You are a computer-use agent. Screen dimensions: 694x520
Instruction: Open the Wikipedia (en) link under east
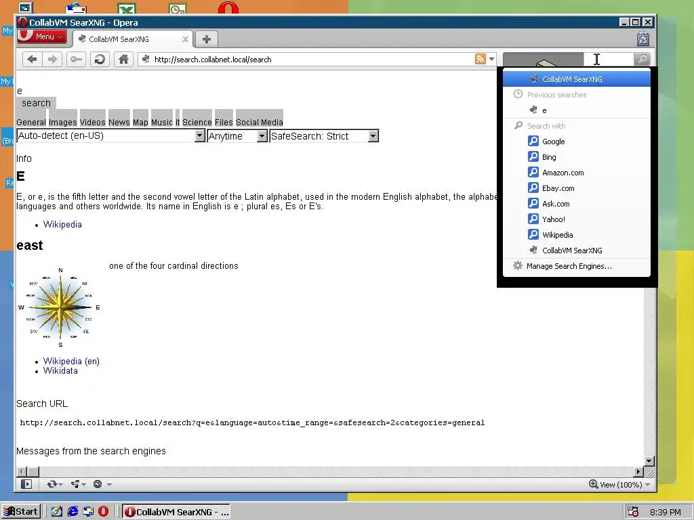(71, 362)
